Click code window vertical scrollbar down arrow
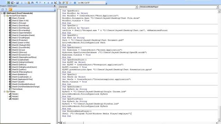 219,121
